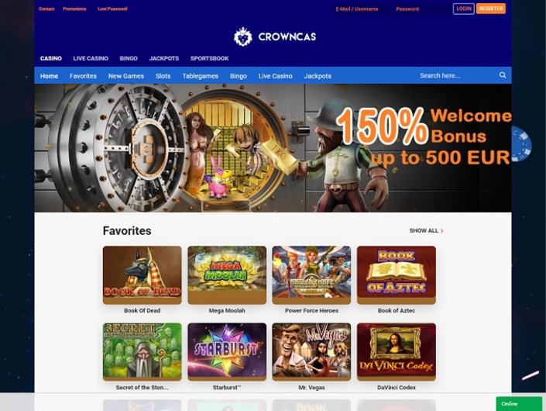Open the DaVinci Codex game tile

coord(397,351)
